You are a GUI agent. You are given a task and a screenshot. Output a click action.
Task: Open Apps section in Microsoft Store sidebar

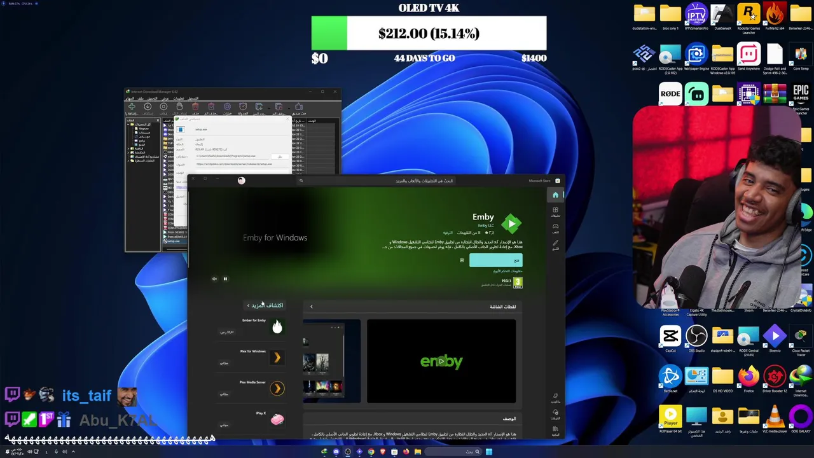(555, 212)
